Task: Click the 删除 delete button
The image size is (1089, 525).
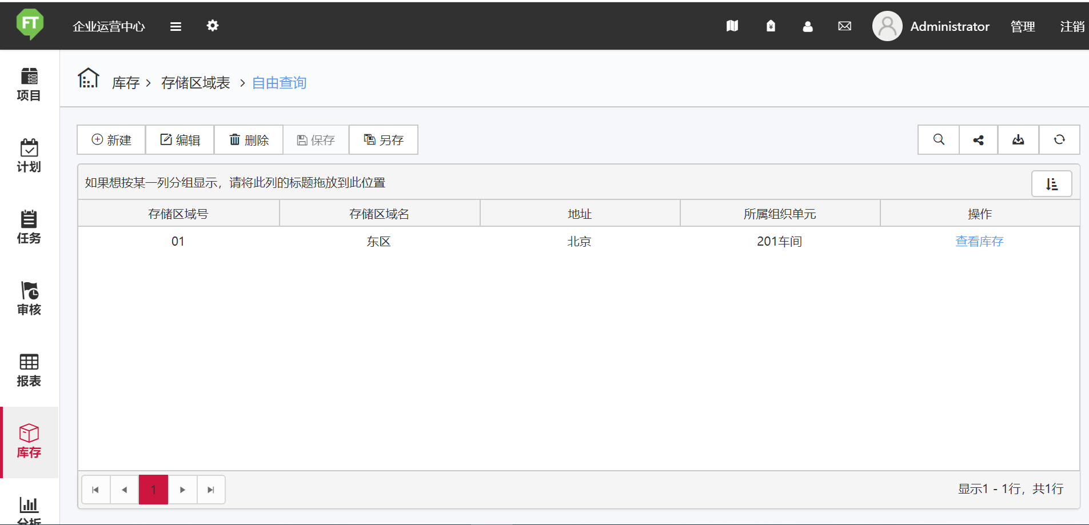Action: (x=249, y=140)
